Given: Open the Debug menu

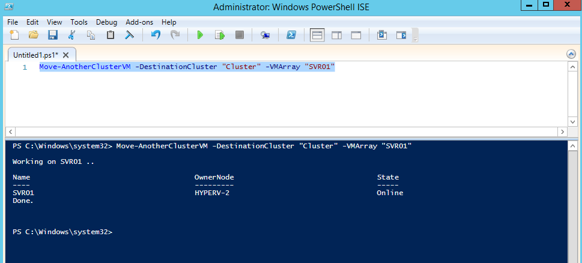Looking at the screenshot, I should [x=106, y=22].
